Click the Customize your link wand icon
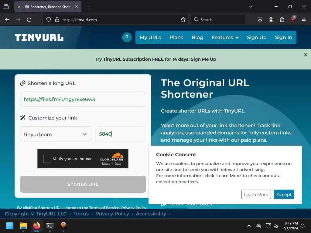The height and width of the screenshot is (233, 311). [x=23, y=118]
